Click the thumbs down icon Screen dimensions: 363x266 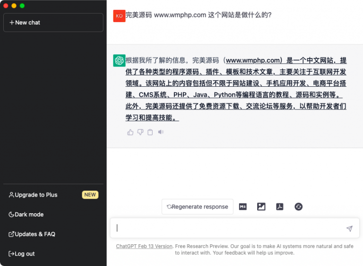coord(140,133)
